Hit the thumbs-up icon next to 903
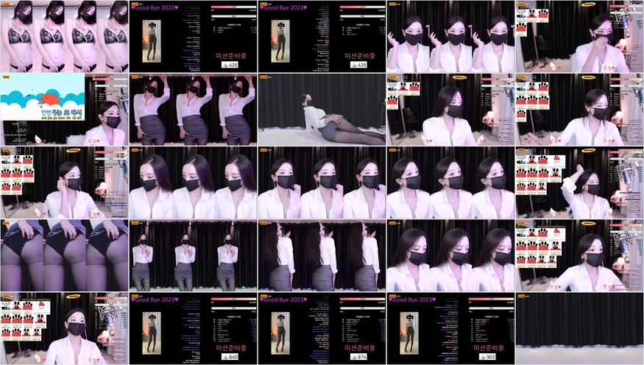The height and width of the screenshot is (365, 644). click(484, 357)
